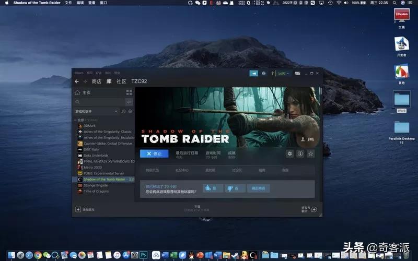Click the Steam forward navigation arrow
Screen dimensions: 418x261
[x=85, y=81]
